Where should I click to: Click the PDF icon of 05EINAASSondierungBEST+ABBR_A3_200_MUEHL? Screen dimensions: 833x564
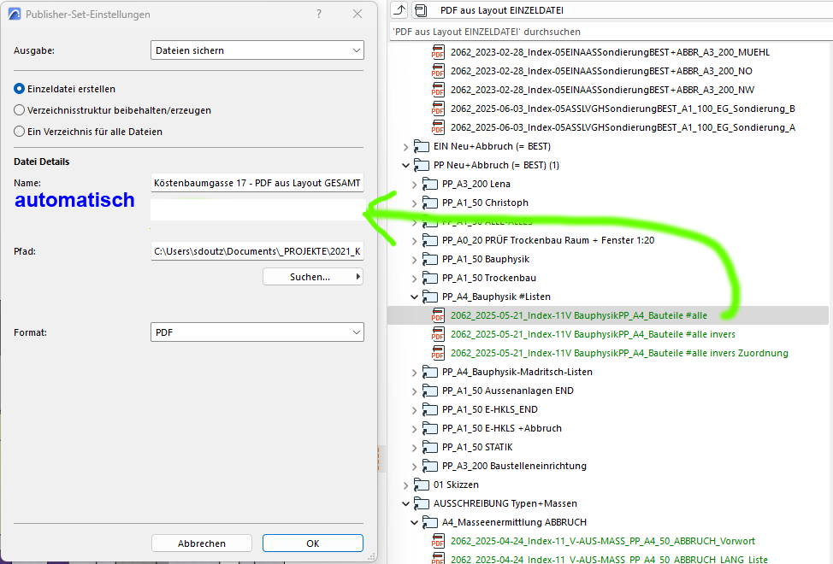pos(438,52)
